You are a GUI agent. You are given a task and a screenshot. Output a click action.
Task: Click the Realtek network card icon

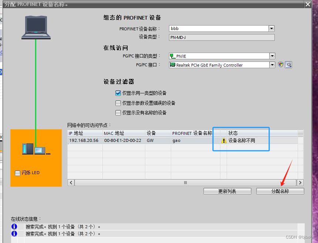pos(173,65)
